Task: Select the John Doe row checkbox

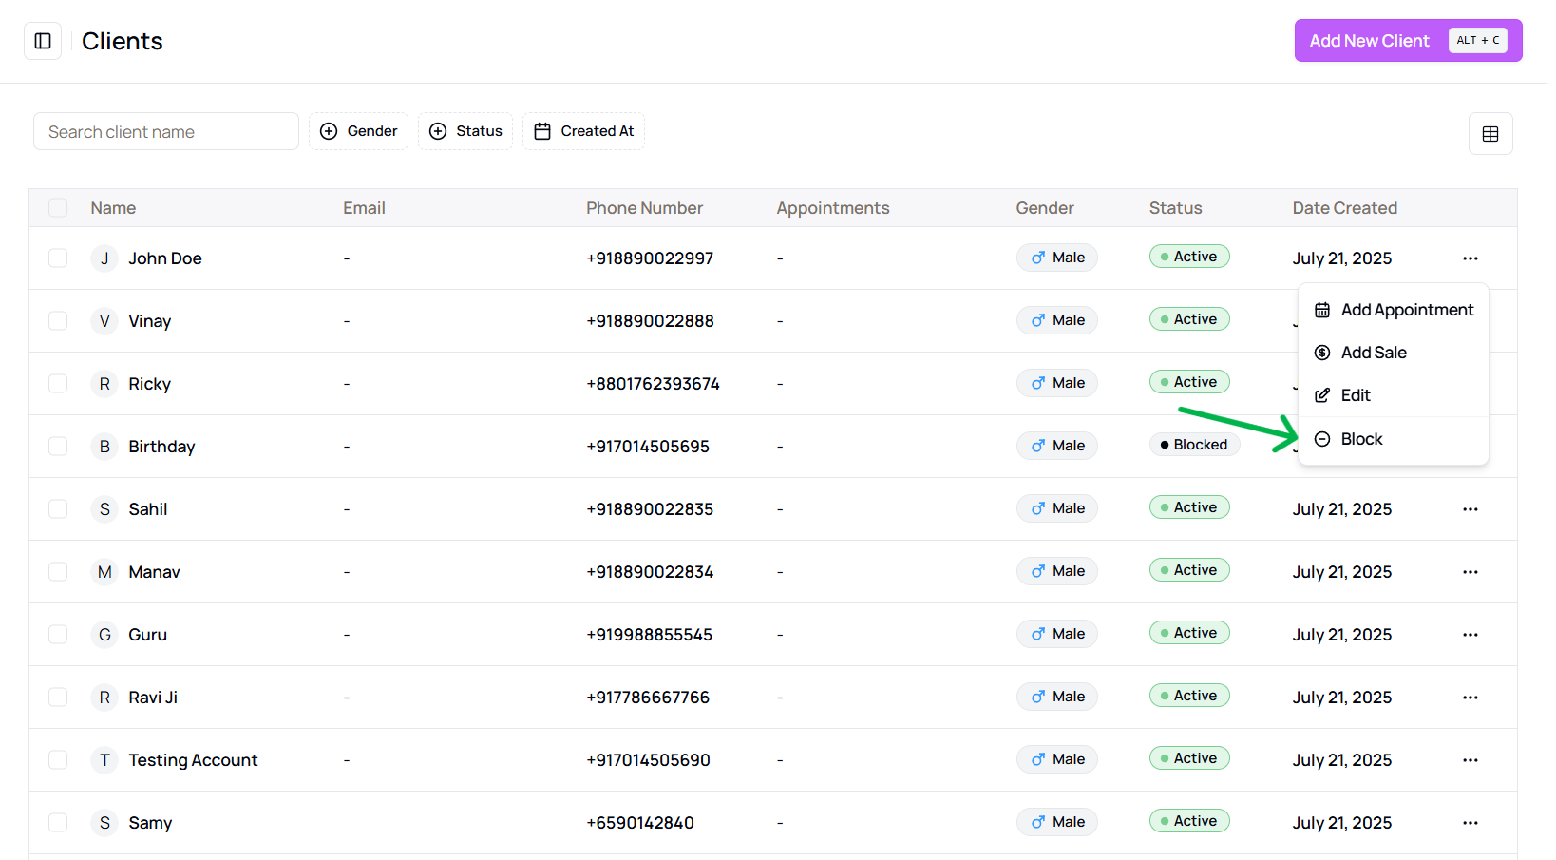Action: tap(58, 258)
